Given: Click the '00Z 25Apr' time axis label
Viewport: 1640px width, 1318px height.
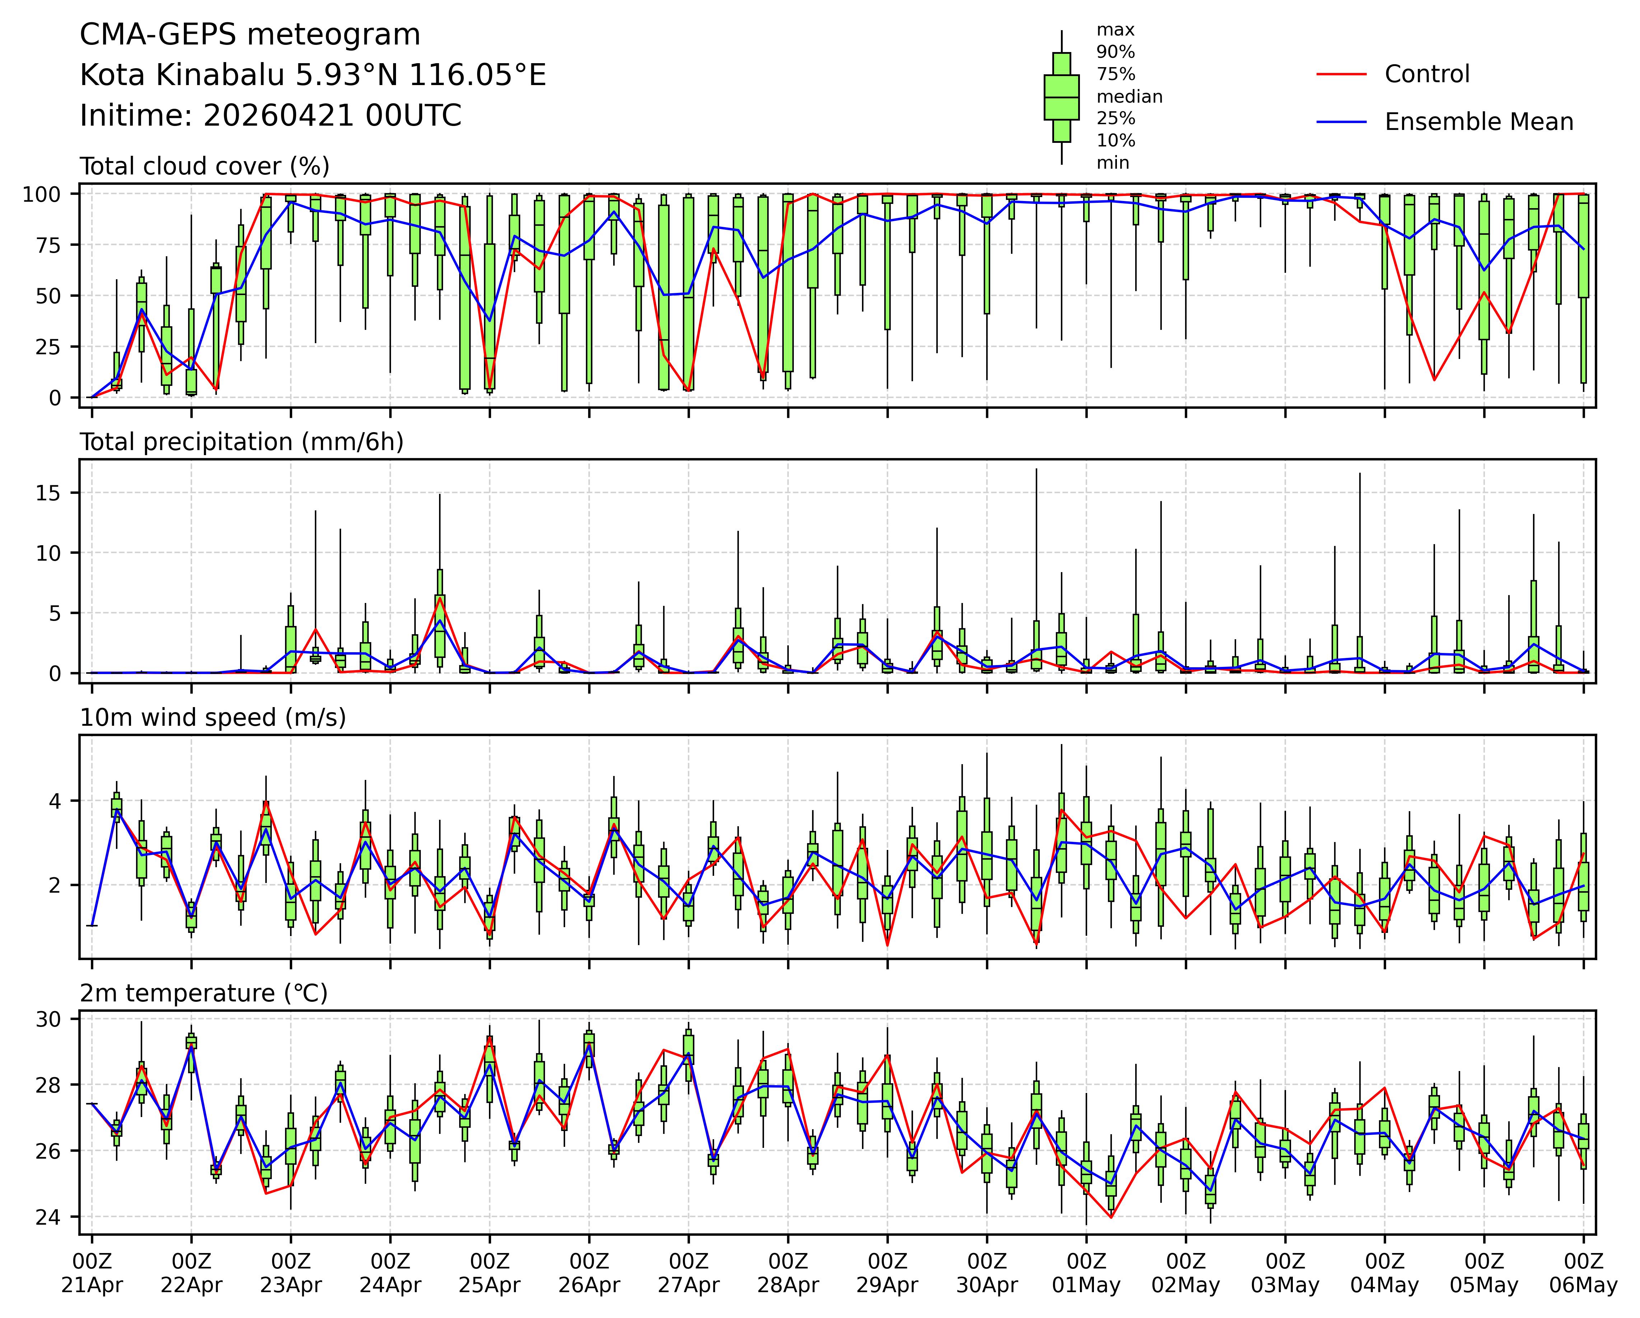Looking at the screenshot, I should tap(489, 1274).
